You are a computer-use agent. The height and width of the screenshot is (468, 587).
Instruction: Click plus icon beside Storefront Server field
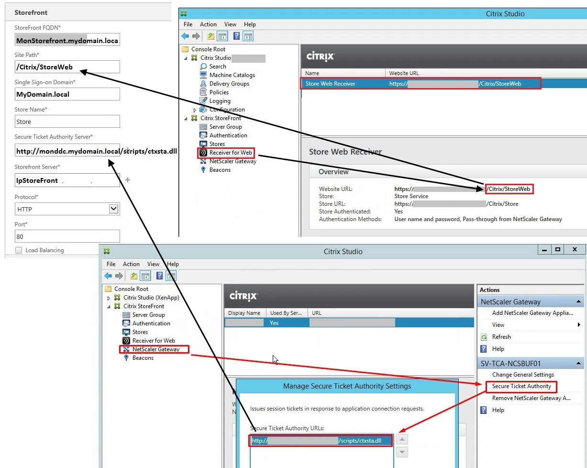click(127, 180)
